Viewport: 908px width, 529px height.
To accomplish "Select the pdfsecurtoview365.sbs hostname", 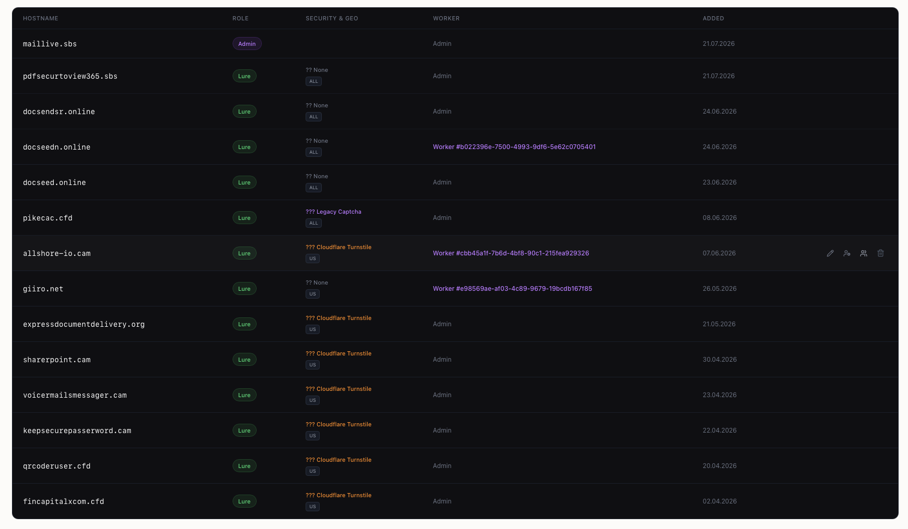I will tap(70, 77).
